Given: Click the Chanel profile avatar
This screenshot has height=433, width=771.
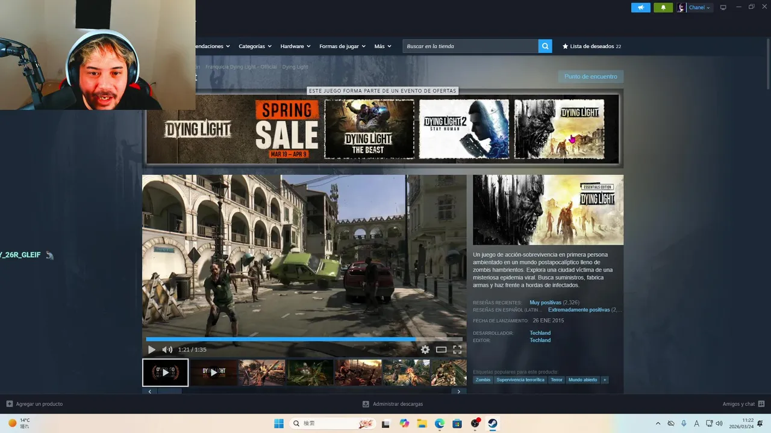Looking at the screenshot, I should pos(681,8).
